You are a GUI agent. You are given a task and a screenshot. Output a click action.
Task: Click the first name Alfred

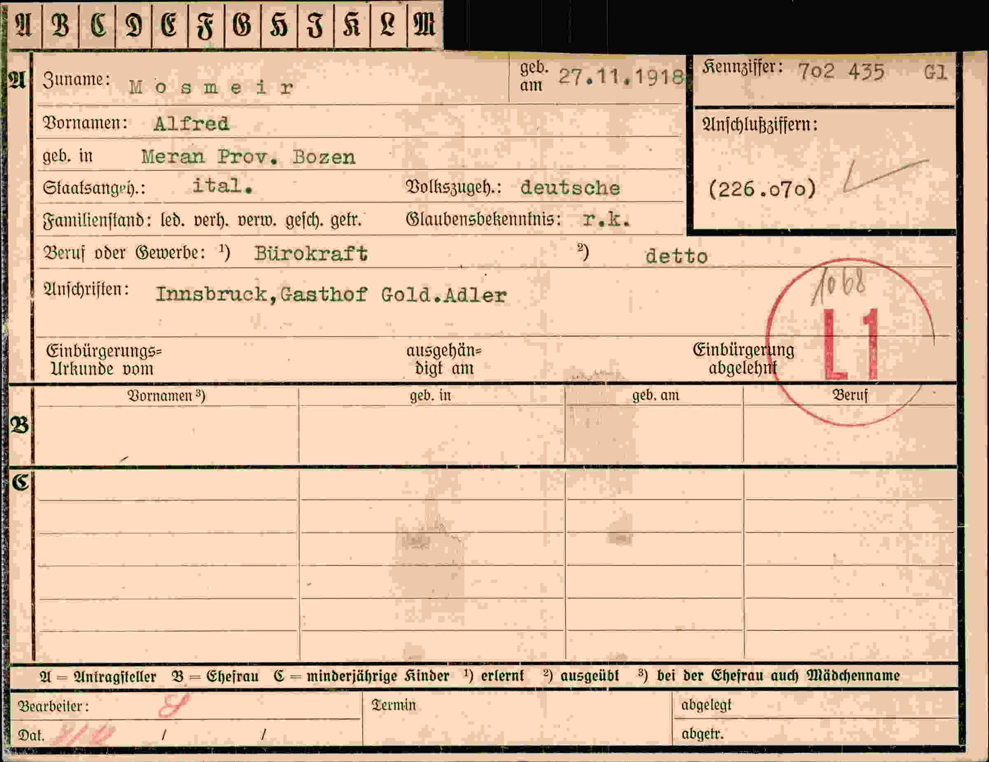[191, 124]
